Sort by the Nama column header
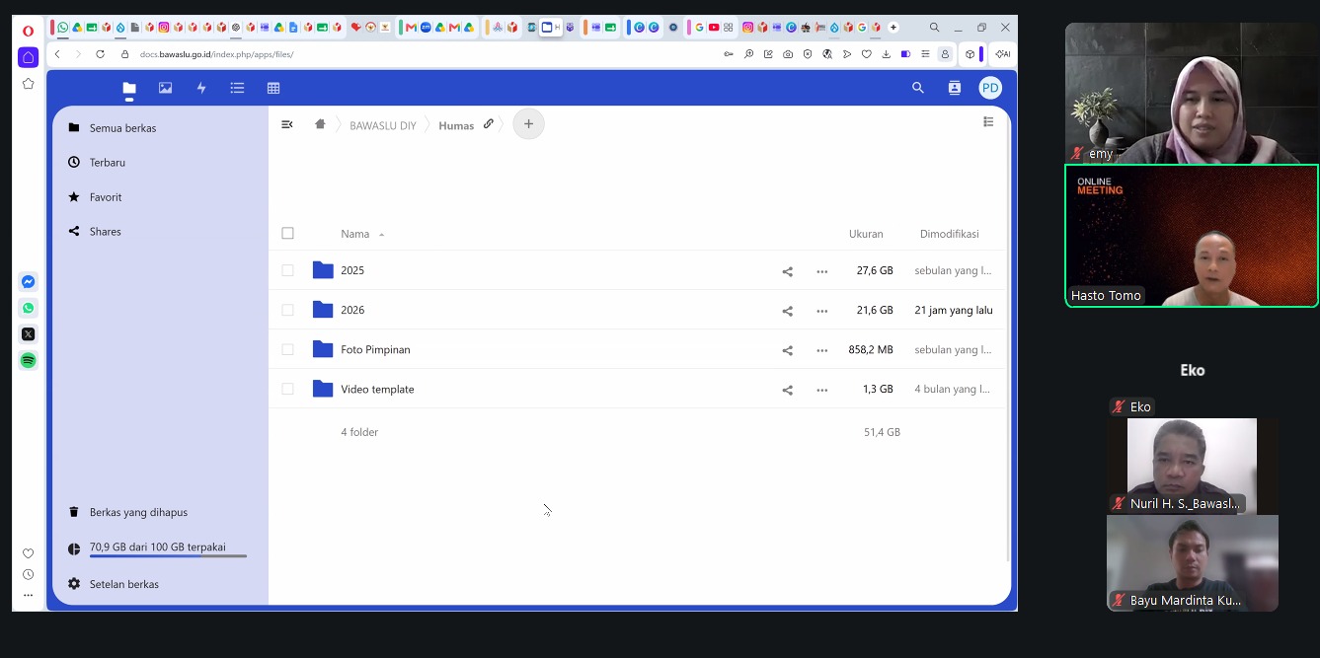The image size is (1320, 658). (x=355, y=234)
